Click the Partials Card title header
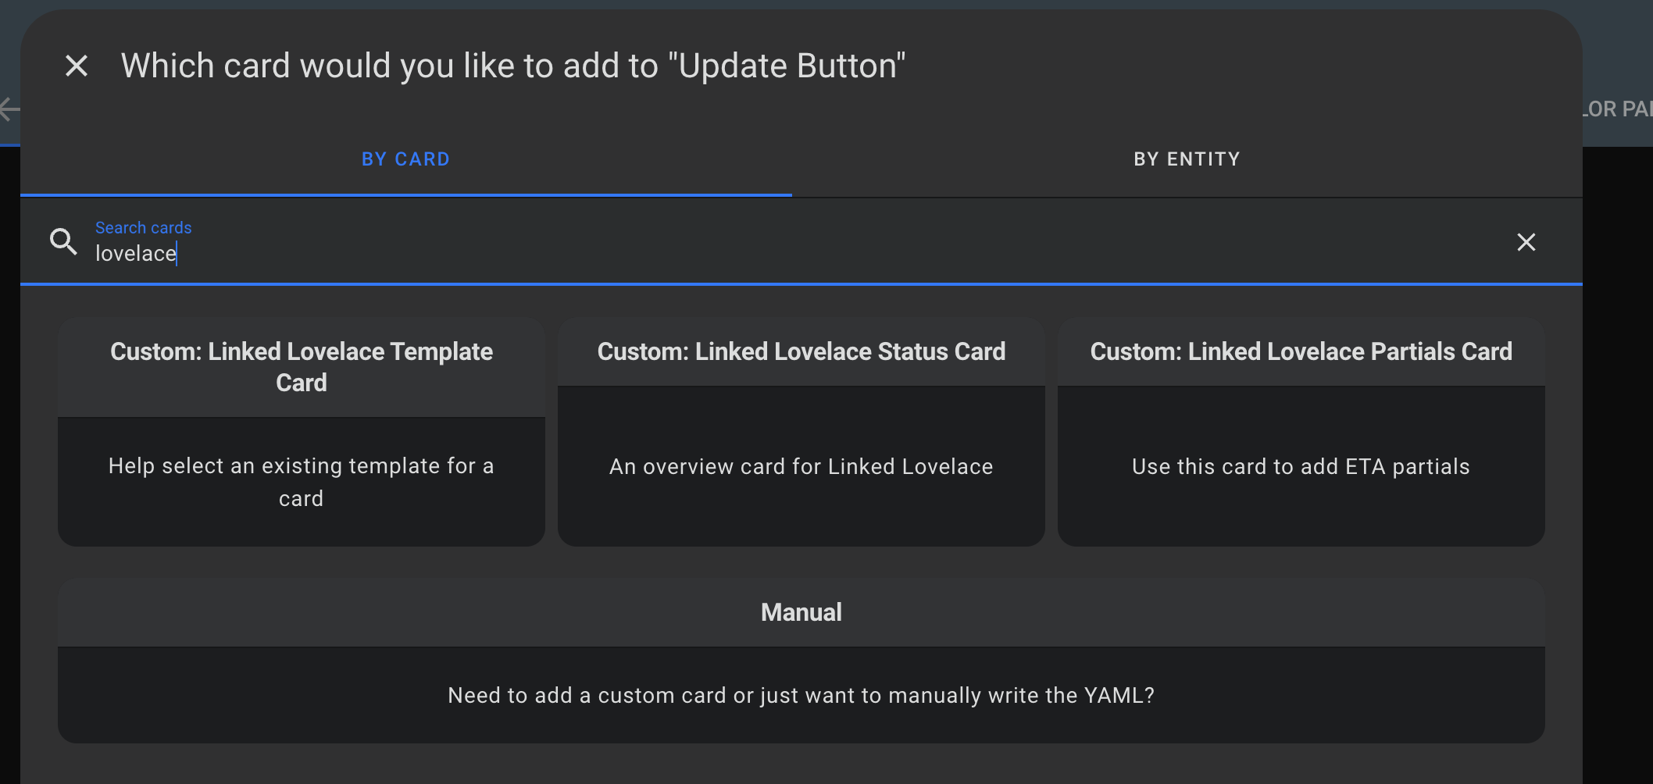 point(1300,351)
